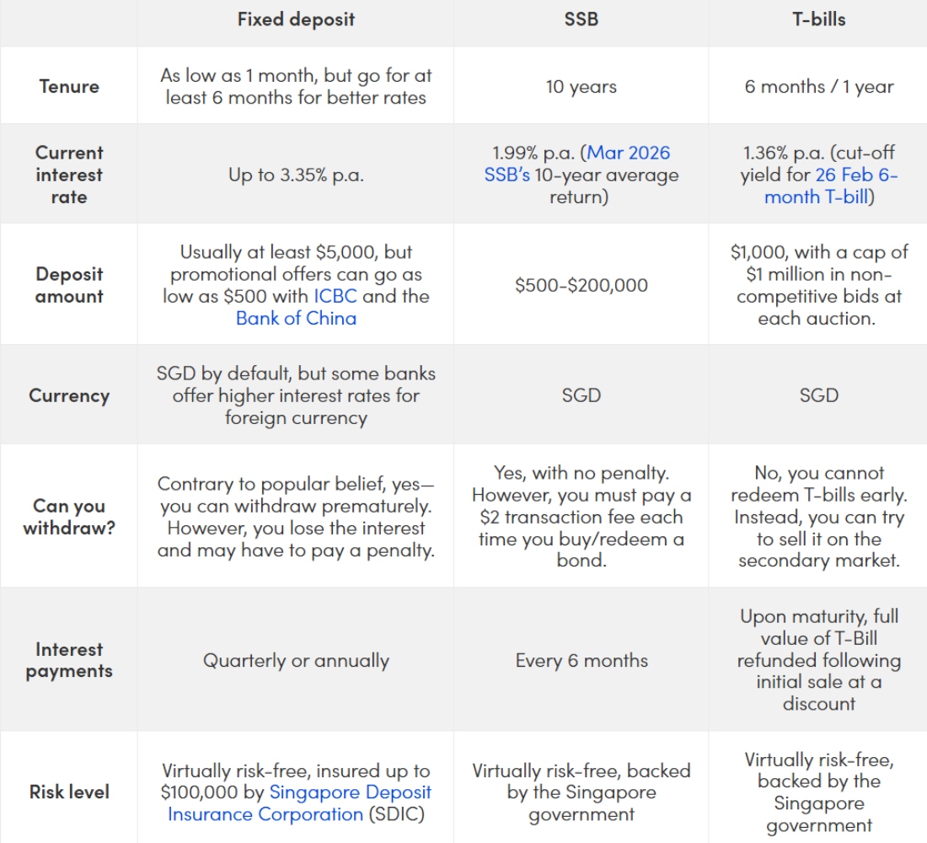
Task: Select the Deposit amount row label
Action: point(69,285)
